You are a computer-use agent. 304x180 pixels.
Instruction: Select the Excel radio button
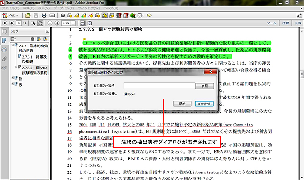point(126,94)
